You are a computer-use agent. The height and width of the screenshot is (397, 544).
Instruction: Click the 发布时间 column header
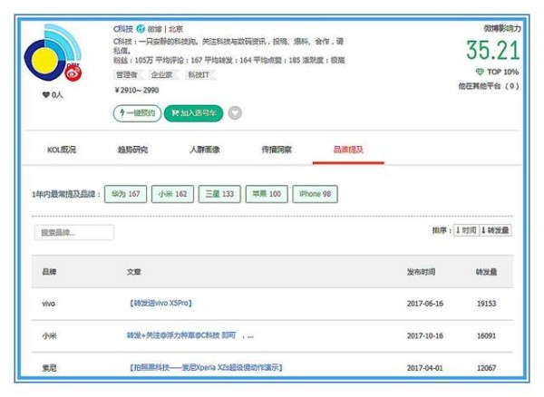tap(421, 272)
